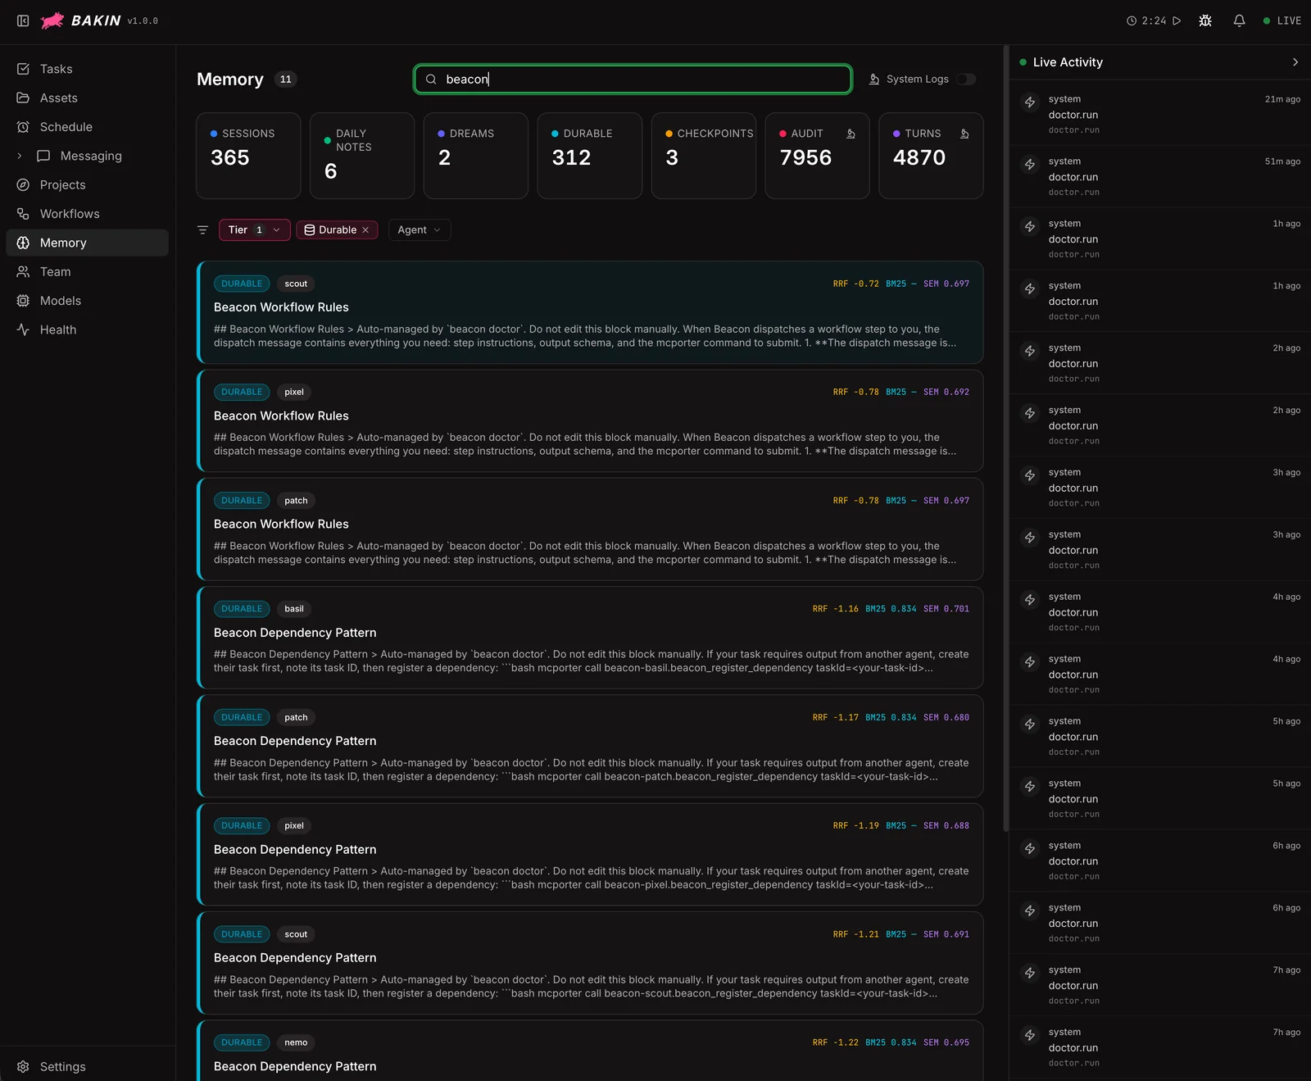Click the nemo agent tag
The image size is (1311, 1081).
(296, 1042)
